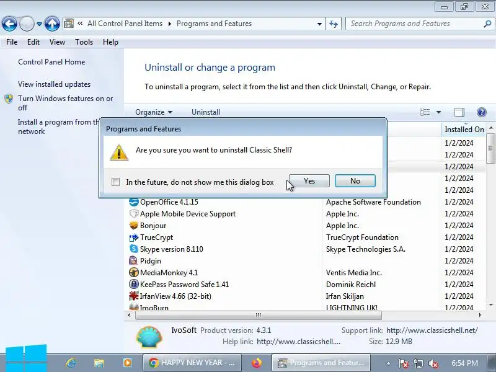This screenshot has width=496, height=372.
Task: Change the view using the view icon
Action: [425, 112]
